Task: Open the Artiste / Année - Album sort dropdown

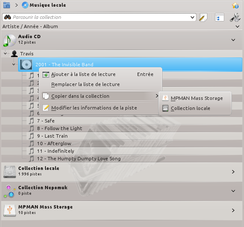Action: (x=237, y=26)
